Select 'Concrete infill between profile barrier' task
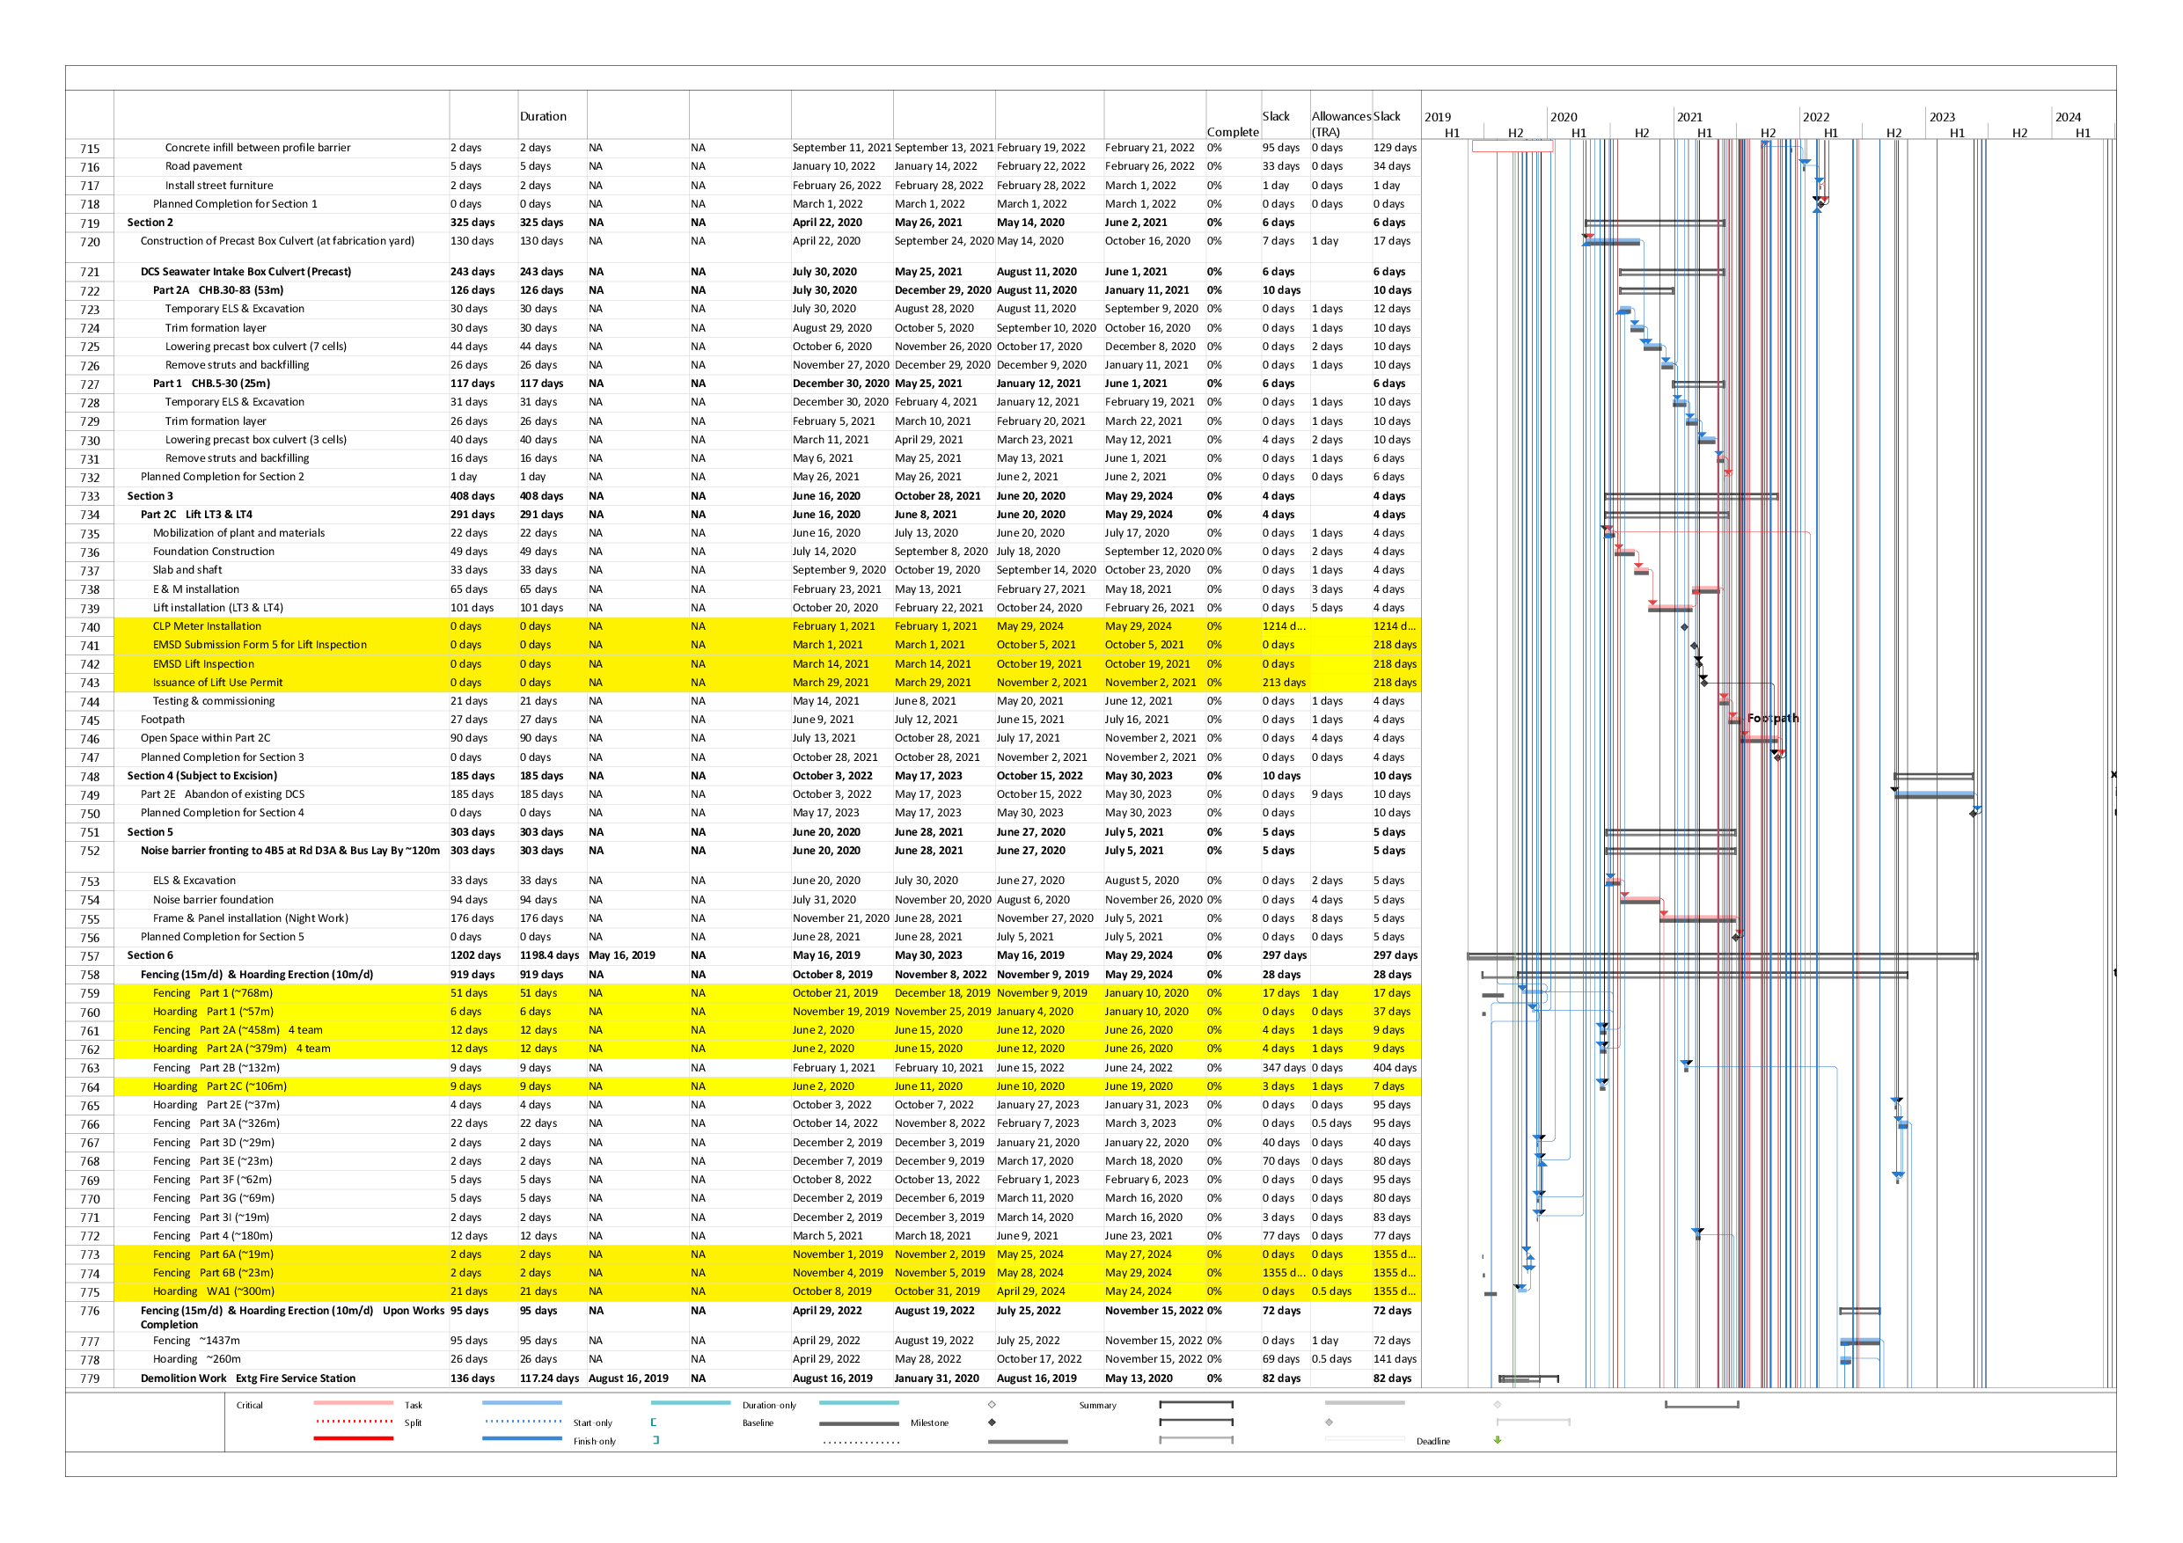 pos(258,148)
